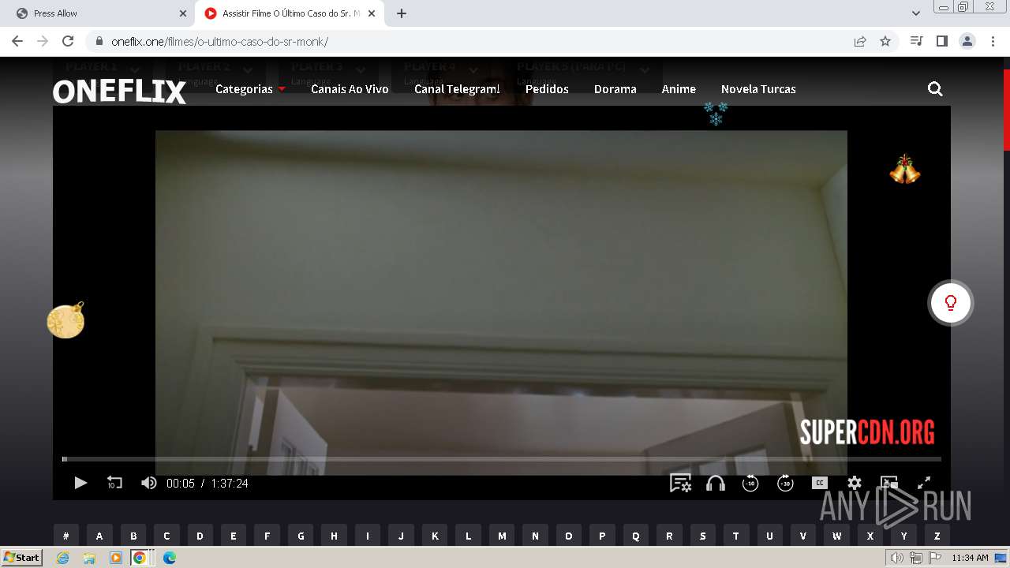
Task: Filter titles by letter G
Action: tap(301, 536)
